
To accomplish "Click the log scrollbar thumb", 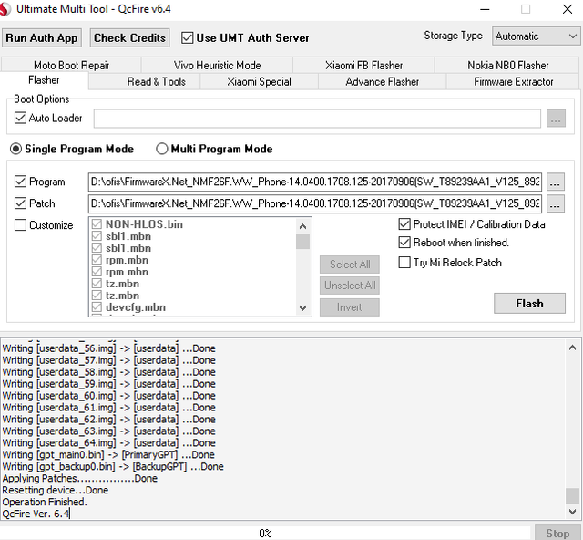I will click(x=572, y=495).
